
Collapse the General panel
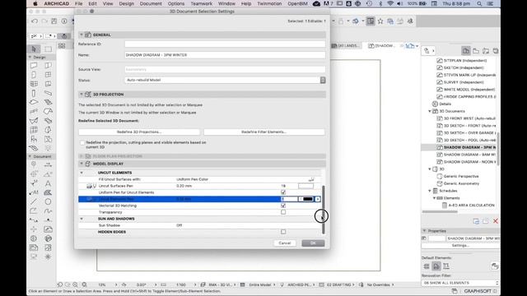click(x=82, y=35)
